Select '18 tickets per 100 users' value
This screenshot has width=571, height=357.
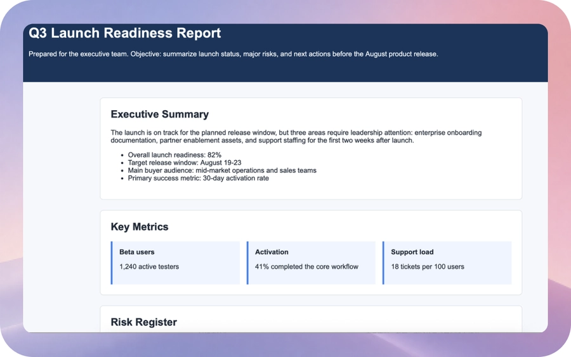point(428,266)
